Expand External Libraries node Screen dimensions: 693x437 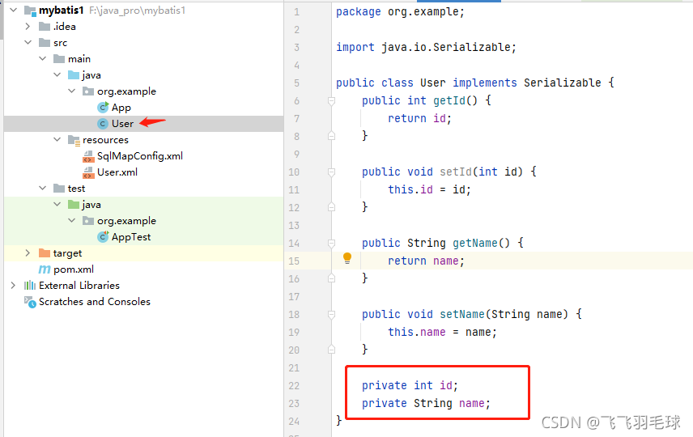[13, 285]
